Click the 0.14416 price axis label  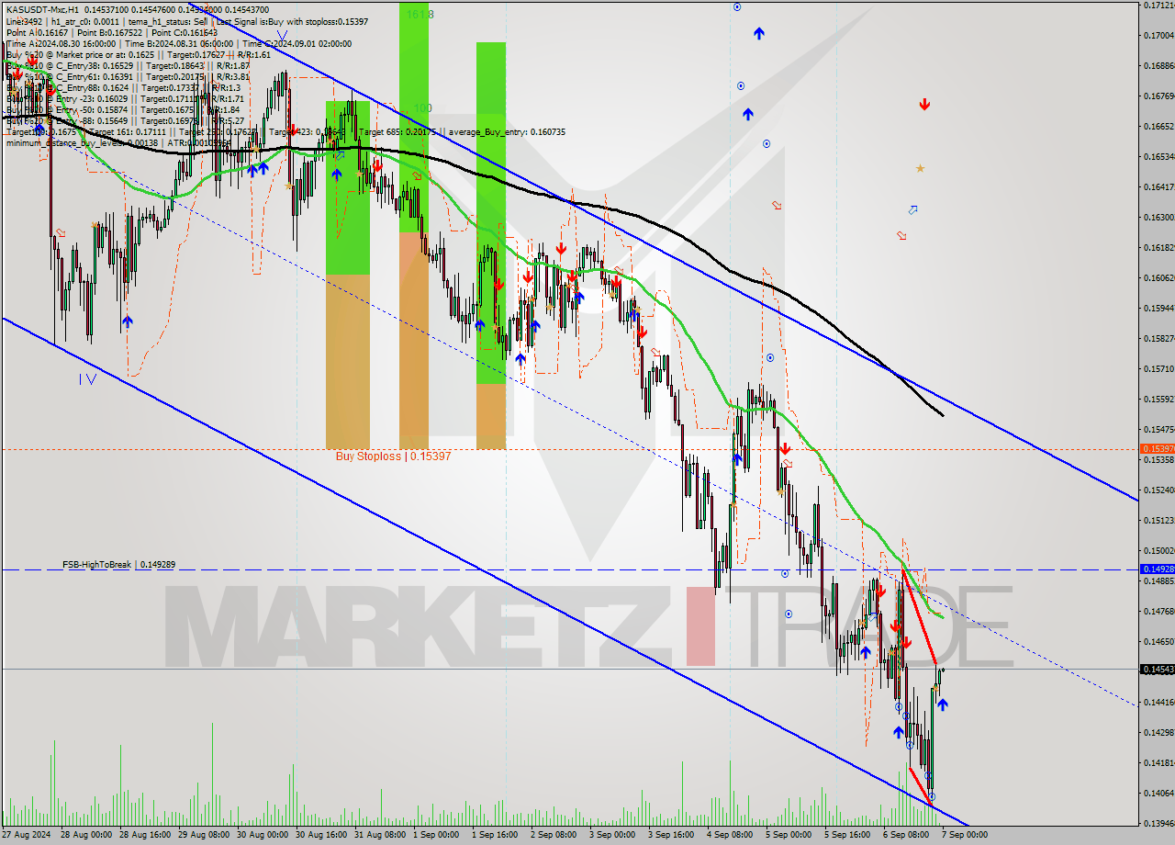click(1158, 703)
